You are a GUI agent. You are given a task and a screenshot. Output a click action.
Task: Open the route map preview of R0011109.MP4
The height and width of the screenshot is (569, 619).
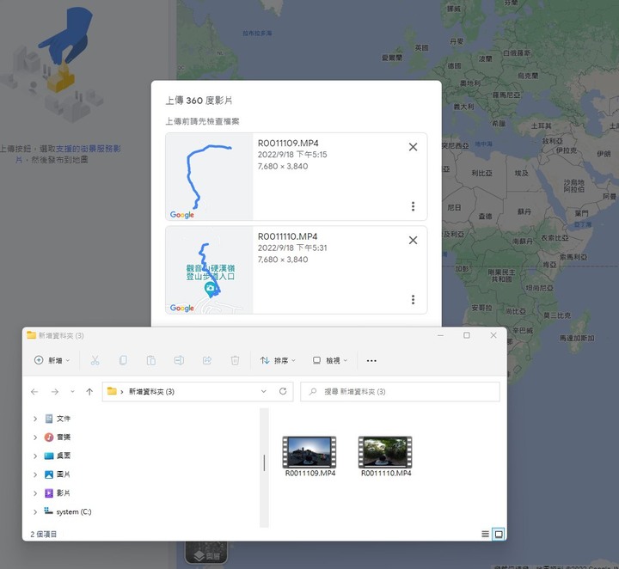coord(209,176)
